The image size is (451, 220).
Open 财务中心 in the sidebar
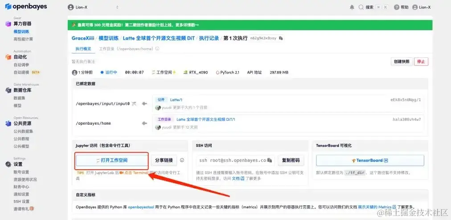click(x=21, y=187)
